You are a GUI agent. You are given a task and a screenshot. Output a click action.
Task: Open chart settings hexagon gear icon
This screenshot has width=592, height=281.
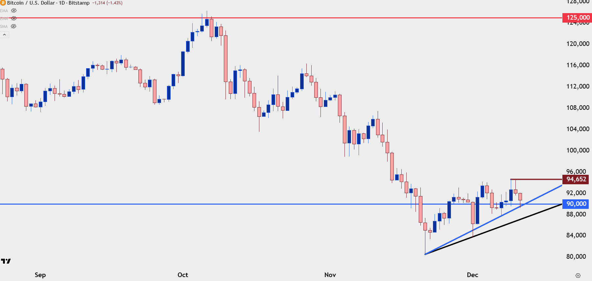578,275
